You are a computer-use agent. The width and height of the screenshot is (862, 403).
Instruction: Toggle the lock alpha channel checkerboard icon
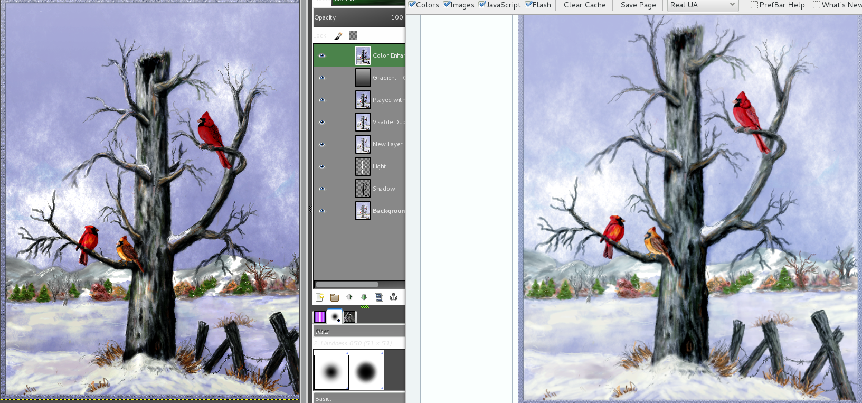pyautogui.click(x=353, y=35)
